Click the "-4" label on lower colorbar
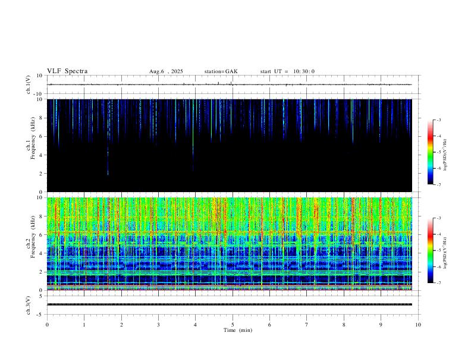 [x=438, y=234]
